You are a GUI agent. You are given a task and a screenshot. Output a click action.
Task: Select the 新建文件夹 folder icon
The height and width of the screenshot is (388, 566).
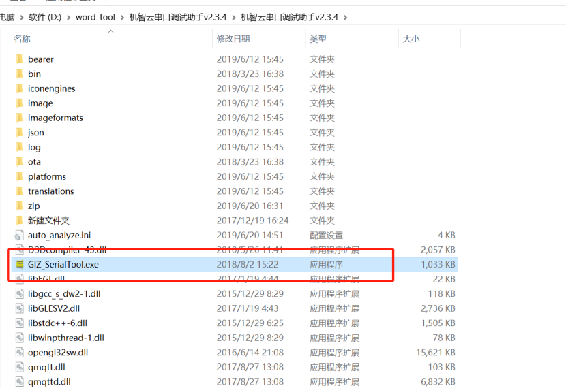[20, 221]
